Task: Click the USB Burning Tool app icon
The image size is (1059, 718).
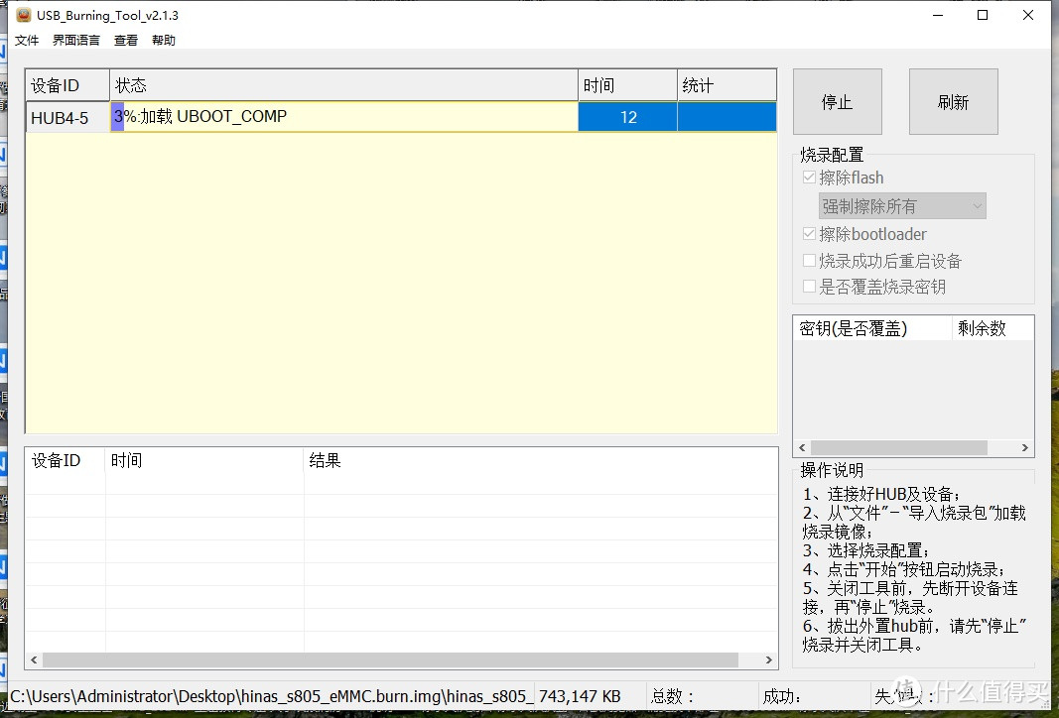Action: click(x=24, y=16)
